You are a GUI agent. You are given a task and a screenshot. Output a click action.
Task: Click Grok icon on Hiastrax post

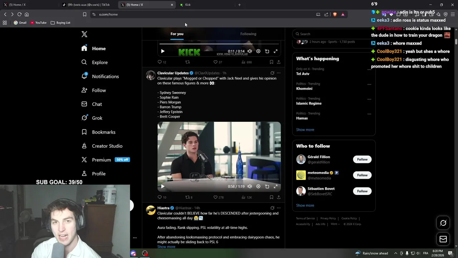coord(272,208)
